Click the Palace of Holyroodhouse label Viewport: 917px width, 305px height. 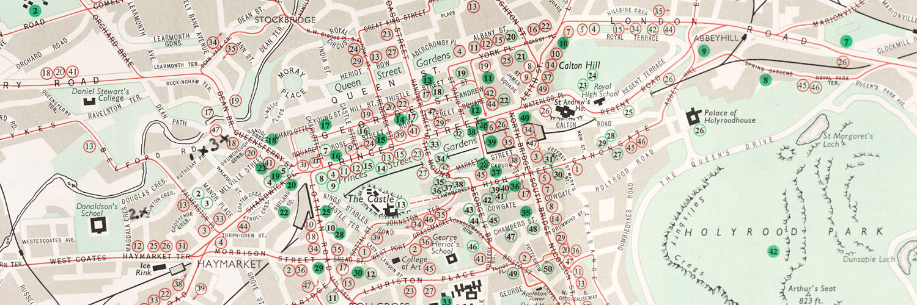pos(730,117)
